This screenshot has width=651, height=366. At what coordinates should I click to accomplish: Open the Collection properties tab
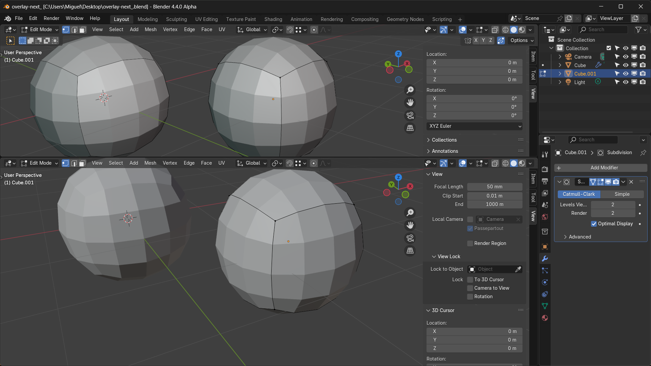click(x=545, y=232)
